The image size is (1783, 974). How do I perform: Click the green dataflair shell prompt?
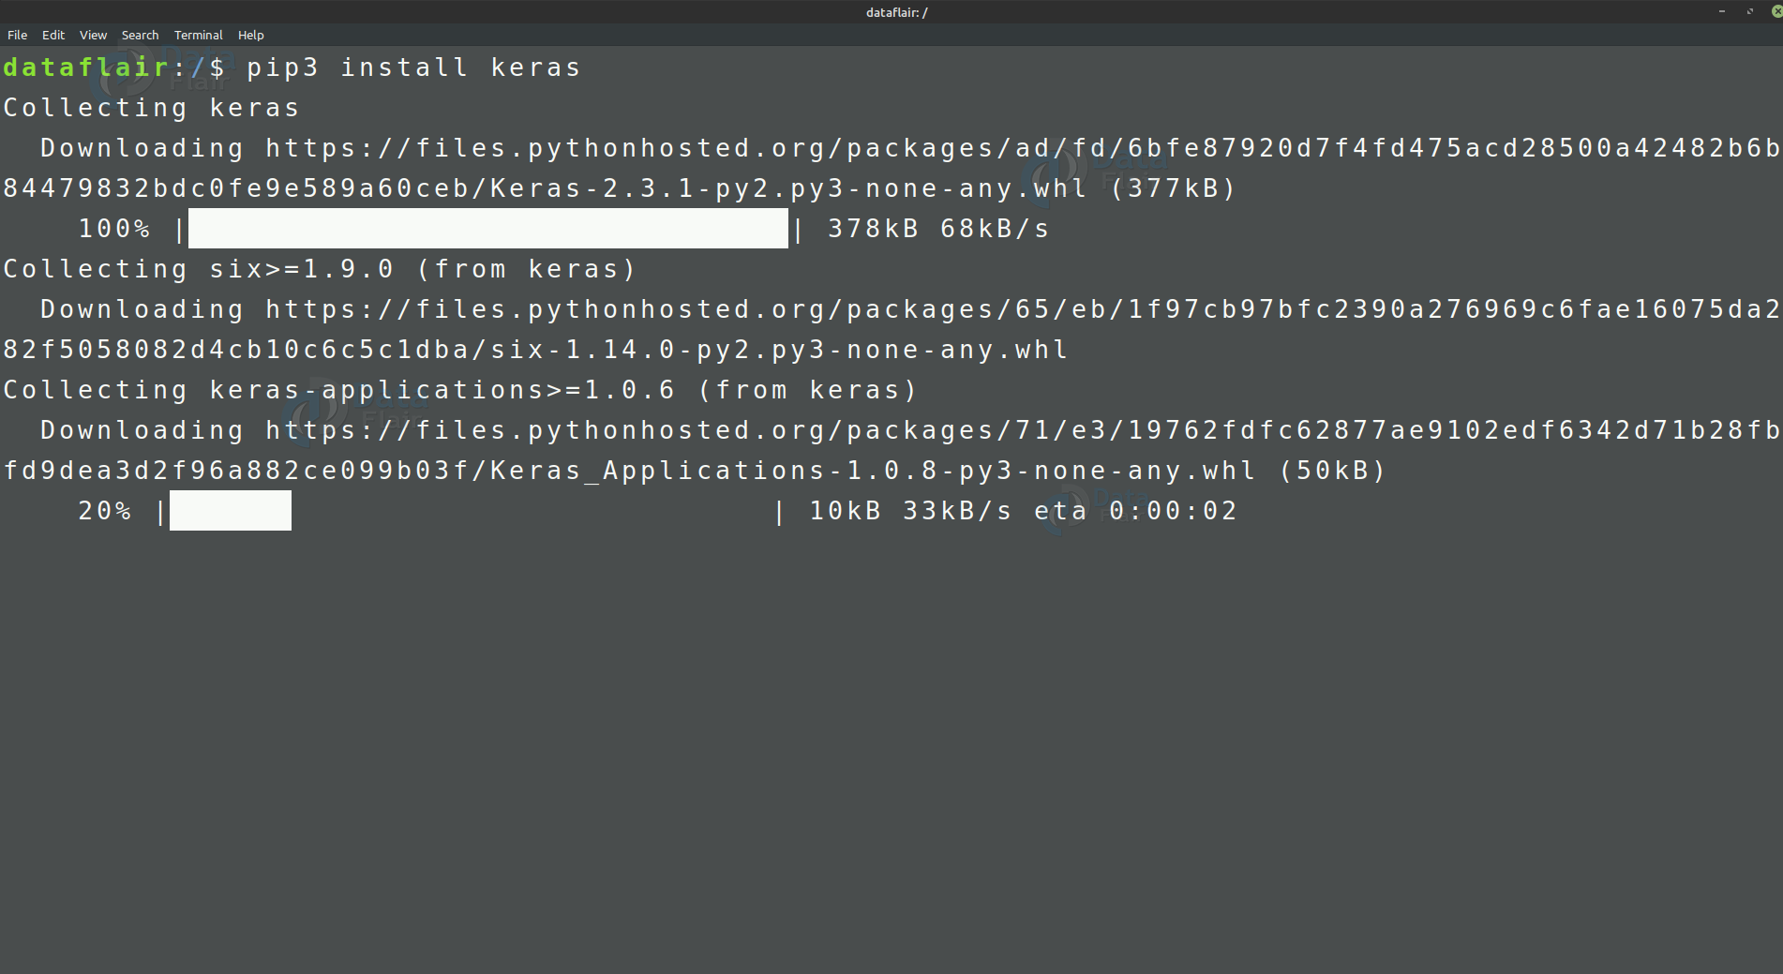point(86,67)
